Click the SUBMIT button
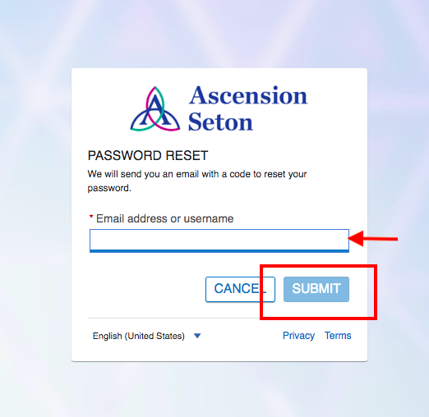This screenshot has width=429, height=417. [x=316, y=289]
